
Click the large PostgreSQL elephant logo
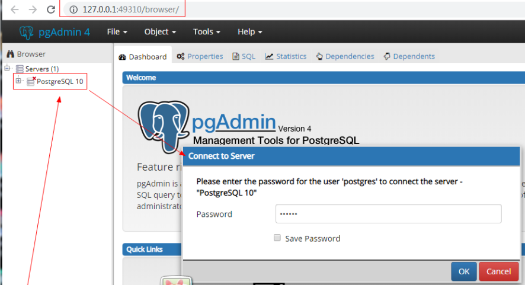(x=164, y=127)
